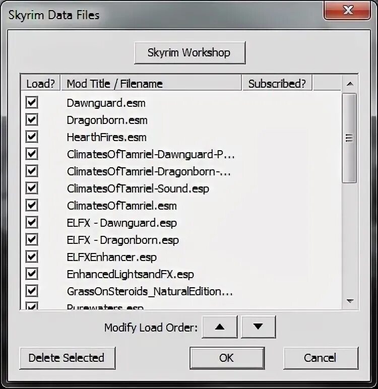Open the Skyrim Workshop button
This screenshot has height=389, width=378.
(190, 53)
